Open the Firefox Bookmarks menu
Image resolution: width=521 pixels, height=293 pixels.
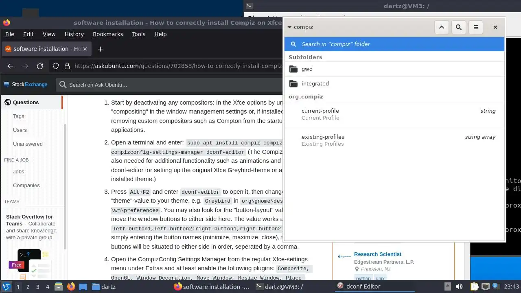tap(108, 34)
